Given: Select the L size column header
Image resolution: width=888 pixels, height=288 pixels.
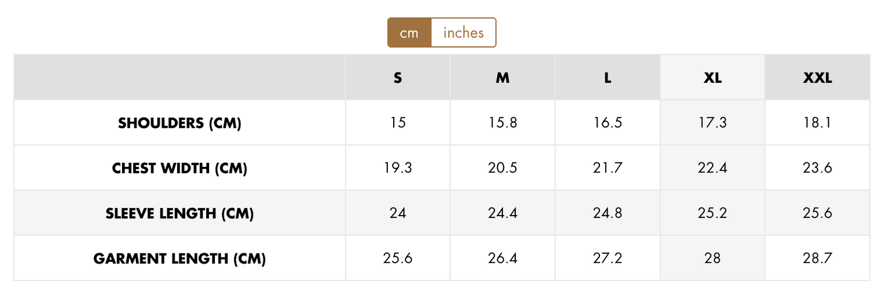Looking at the screenshot, I should point(608,78).
